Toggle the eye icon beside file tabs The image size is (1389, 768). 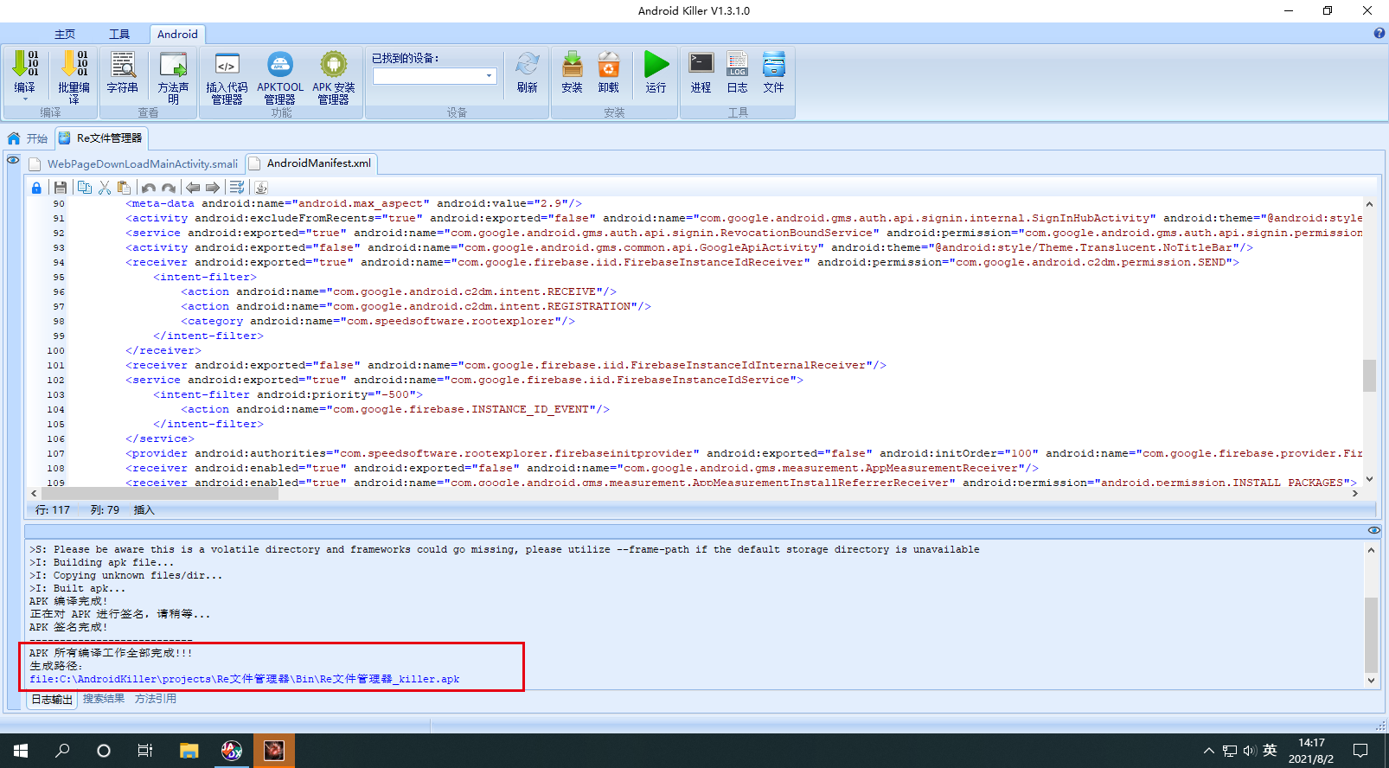point(13,160)
